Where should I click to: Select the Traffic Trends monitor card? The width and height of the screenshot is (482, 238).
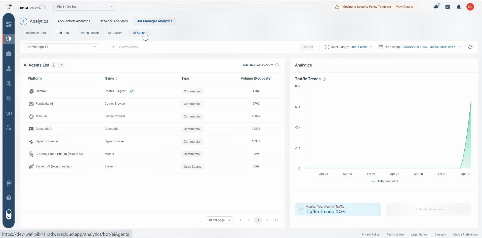[338, 209]
